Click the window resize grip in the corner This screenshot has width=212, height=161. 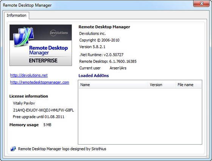pyautogui.click(x=207, y=156)
